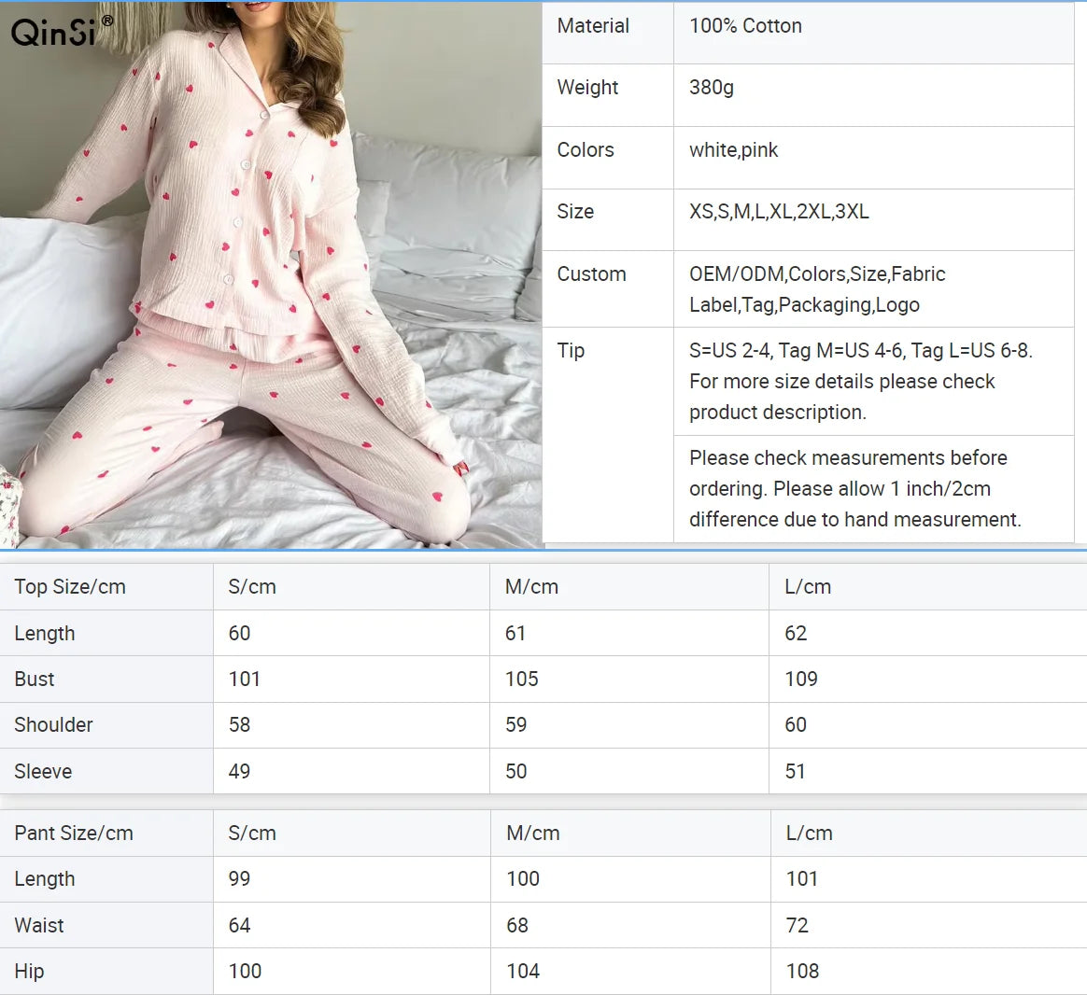
Task: Click the 'S/cm' header in Pant Size table
Action: (x=252, y=833)
